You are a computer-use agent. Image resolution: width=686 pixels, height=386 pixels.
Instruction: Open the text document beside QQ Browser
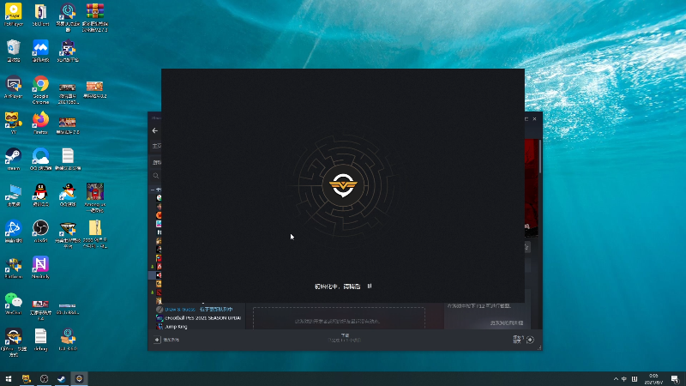pyautogui.click(x=68, y=159)
